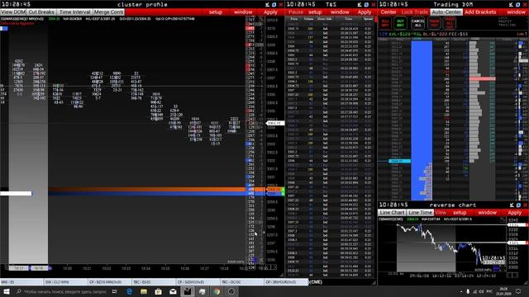529x297 pixels.
Task: Click the microphone icon in system tray
Action: 468,291
